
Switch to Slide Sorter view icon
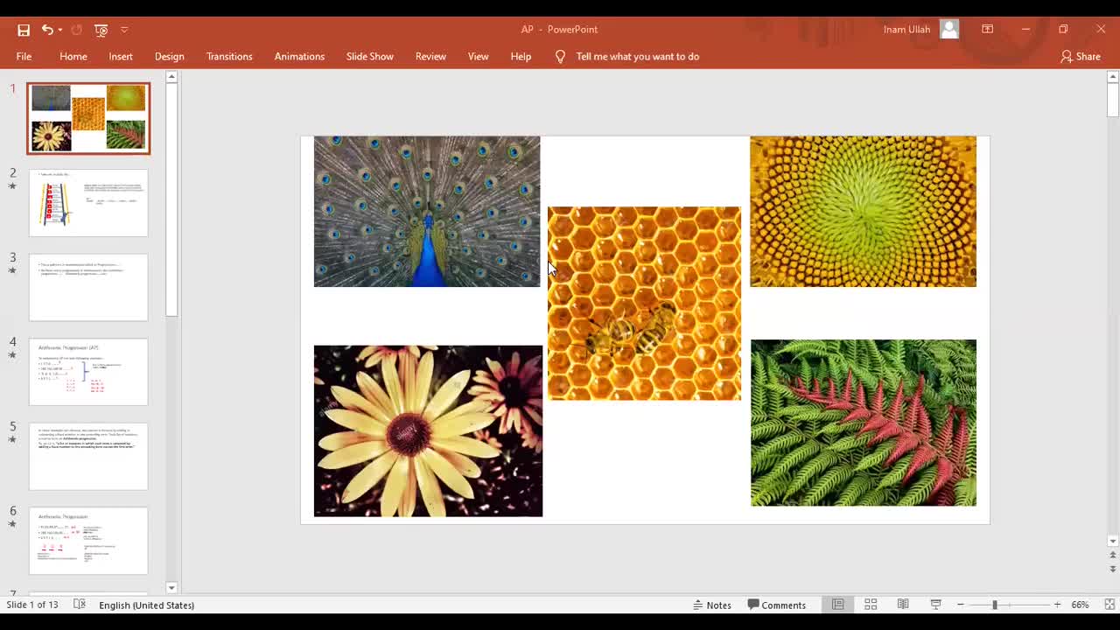(x=871, y=605)
